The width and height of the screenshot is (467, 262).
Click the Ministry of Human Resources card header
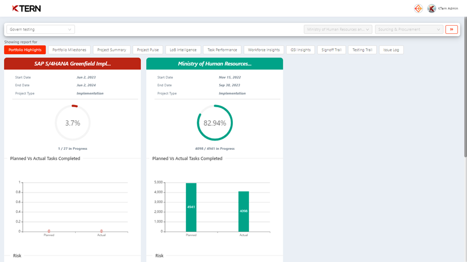(x=215, y=63)
